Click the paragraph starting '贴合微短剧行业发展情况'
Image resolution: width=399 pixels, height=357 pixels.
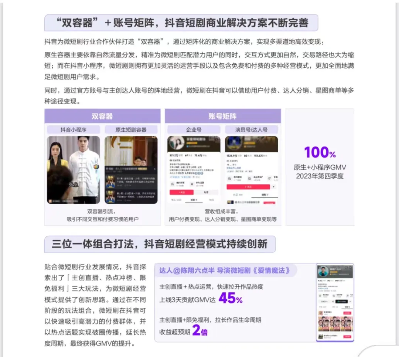95,305
